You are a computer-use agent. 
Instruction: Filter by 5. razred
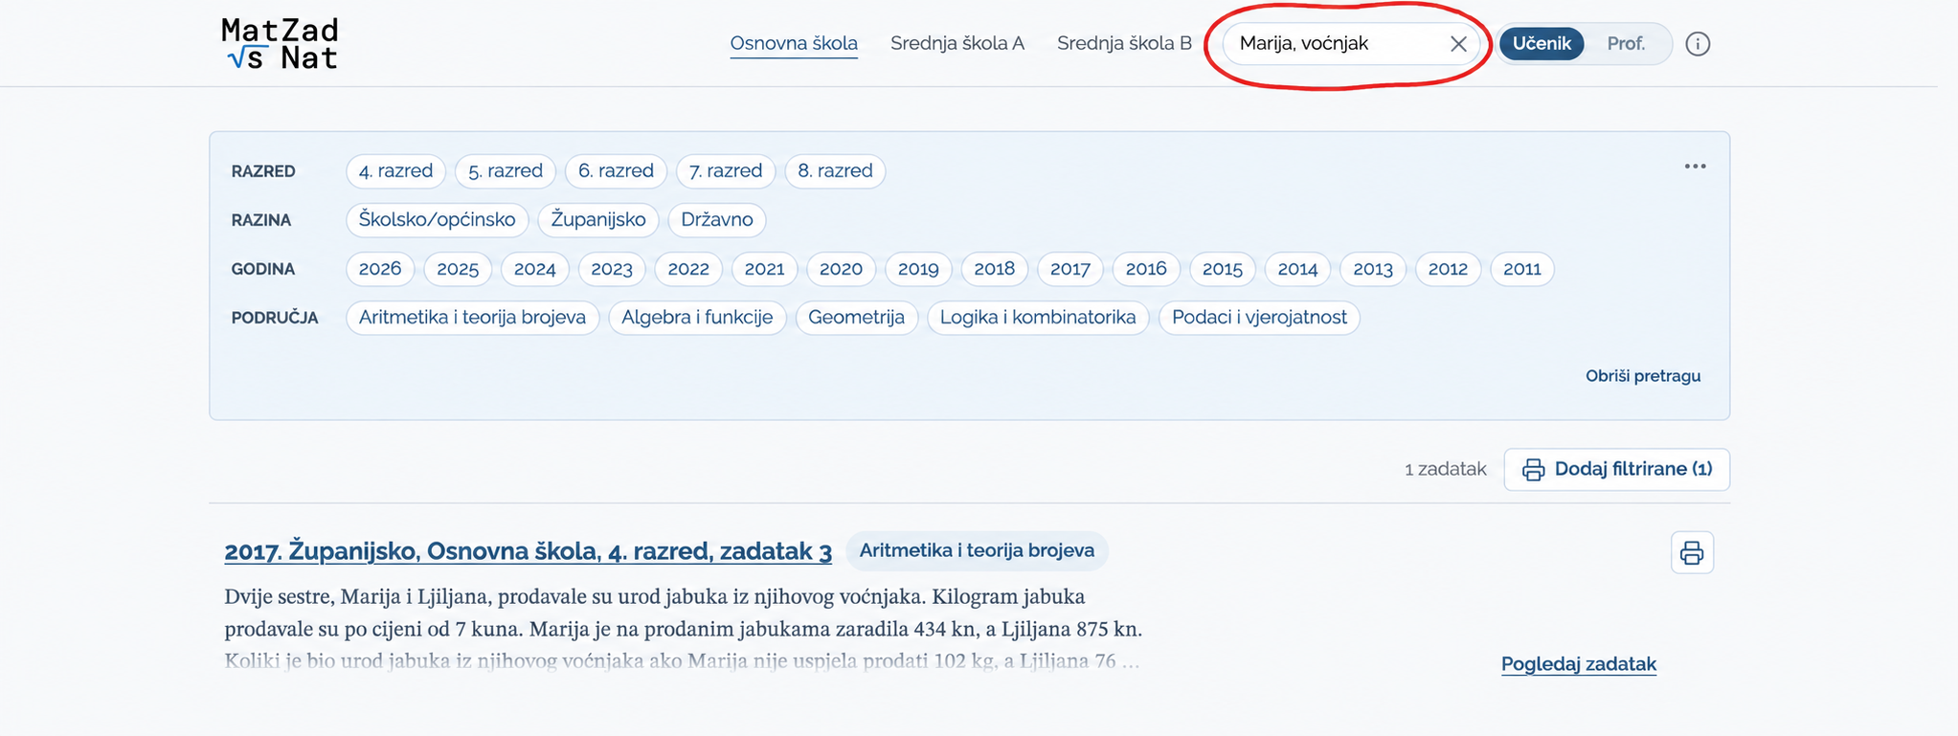tap(506, 171)
